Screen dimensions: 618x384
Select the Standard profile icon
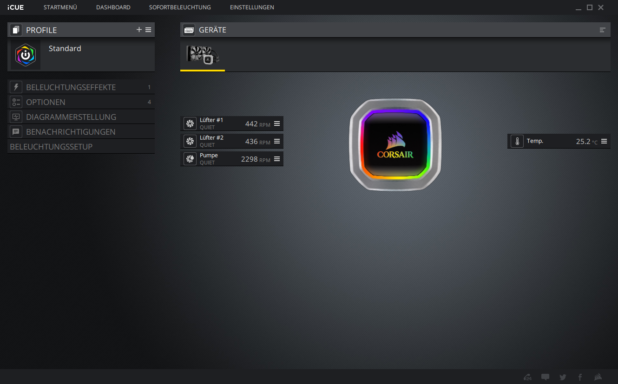pyautogui.click(x=26, y=55)
